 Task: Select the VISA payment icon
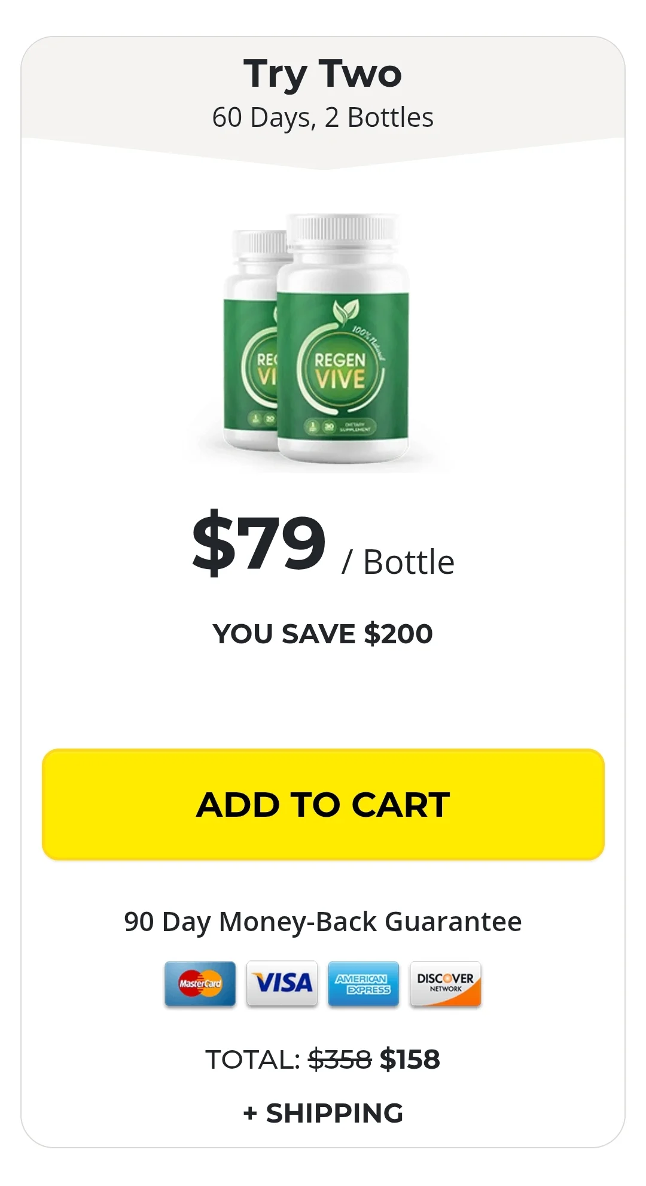282,984
